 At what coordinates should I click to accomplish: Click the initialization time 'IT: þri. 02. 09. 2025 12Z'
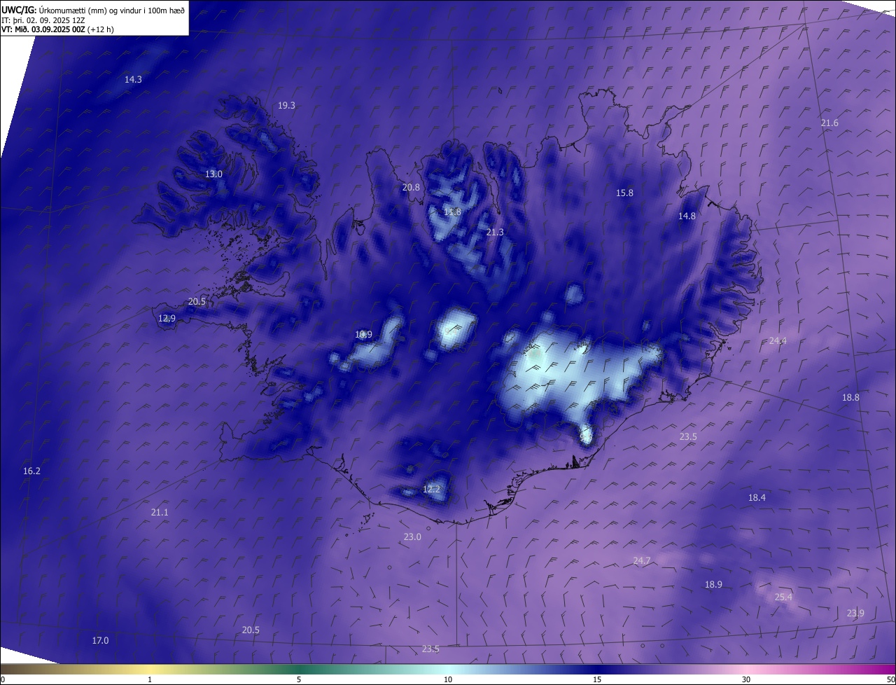(45, 20)
